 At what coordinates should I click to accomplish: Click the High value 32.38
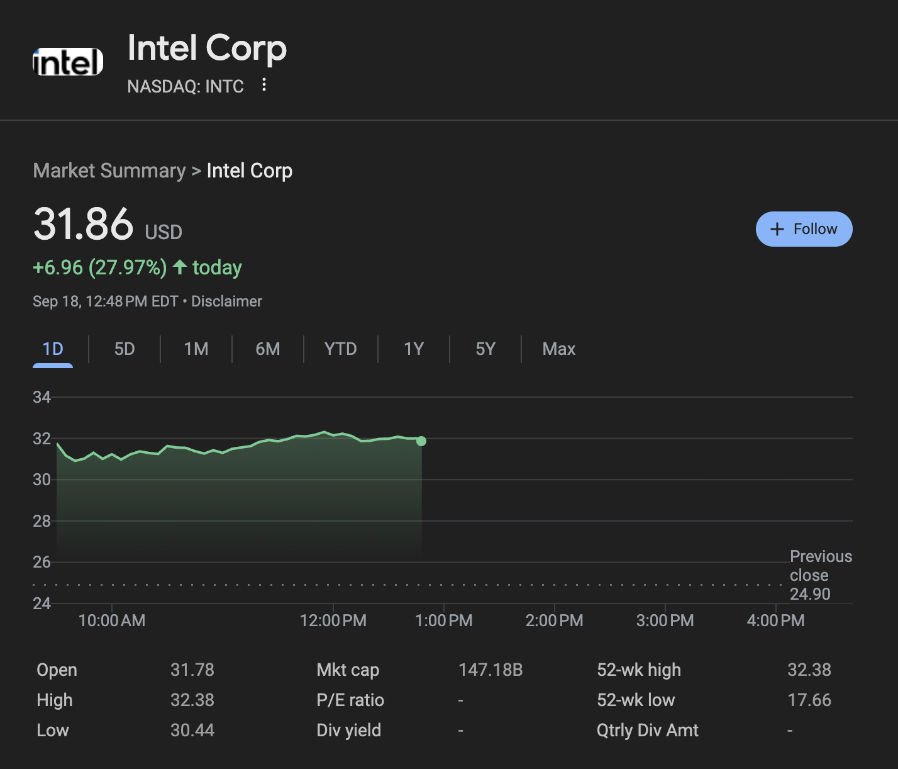[x=192, y=700]
